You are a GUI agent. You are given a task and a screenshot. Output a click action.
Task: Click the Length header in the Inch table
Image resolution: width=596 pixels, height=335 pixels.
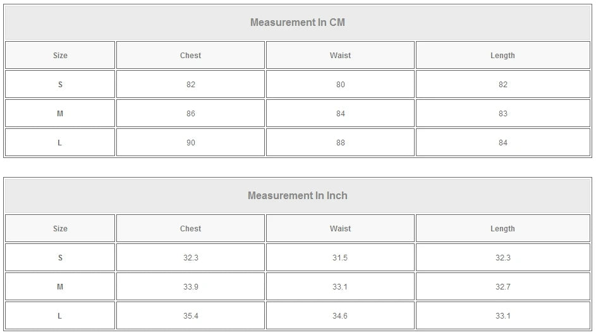point(502,229)
